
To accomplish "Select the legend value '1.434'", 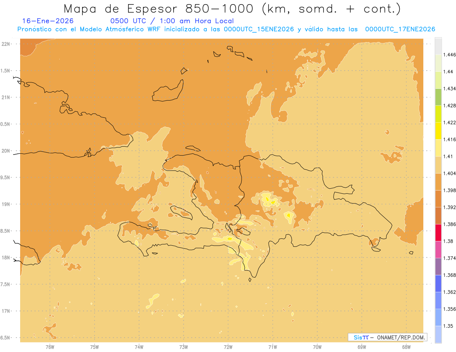I will pyautogui.click(x=450, y=88).
